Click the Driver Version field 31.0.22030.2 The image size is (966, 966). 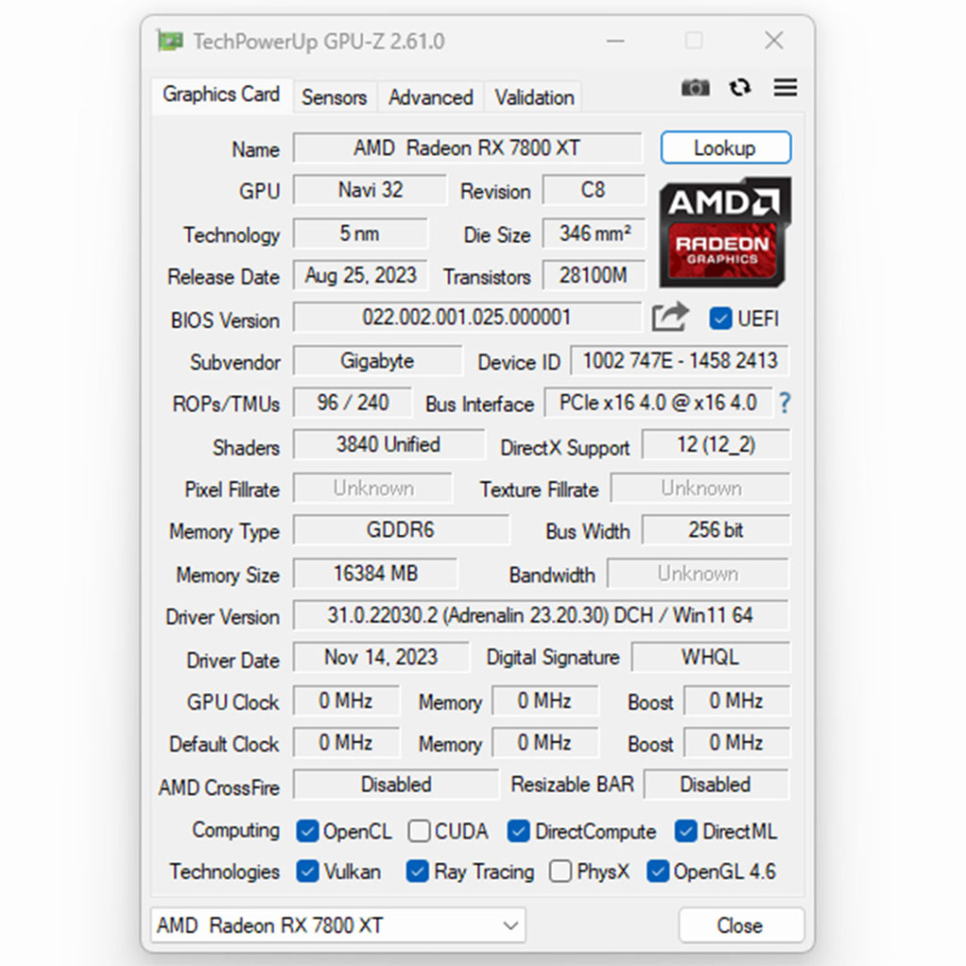pyautogui.click(x=541, y=615)
